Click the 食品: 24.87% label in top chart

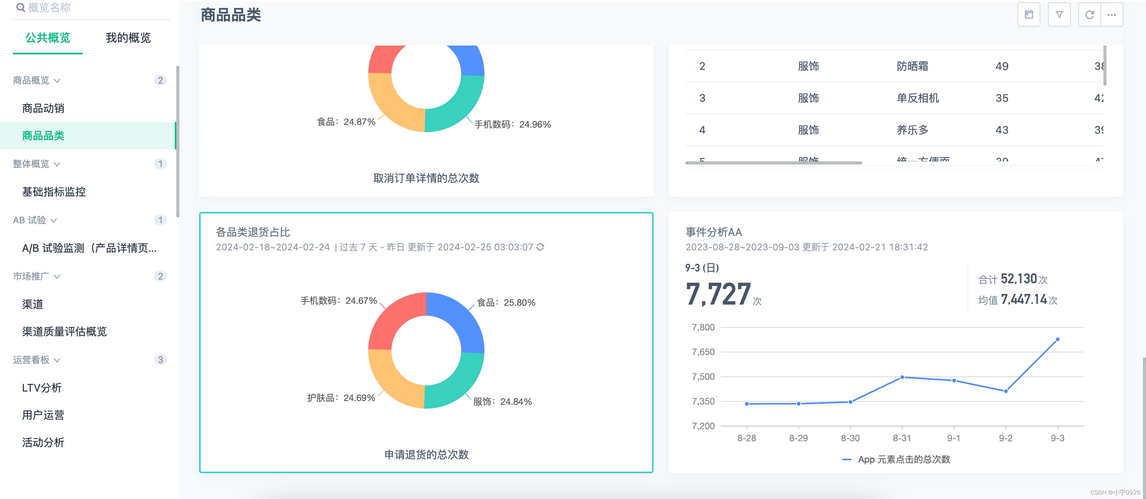346,122
